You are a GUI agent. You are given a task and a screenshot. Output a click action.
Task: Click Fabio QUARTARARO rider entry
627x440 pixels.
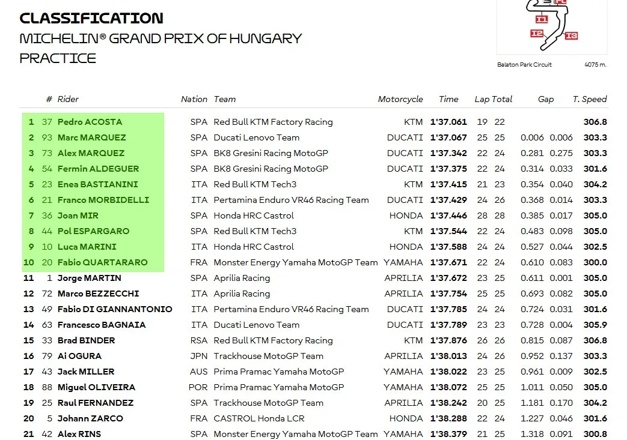pos(102,262)
